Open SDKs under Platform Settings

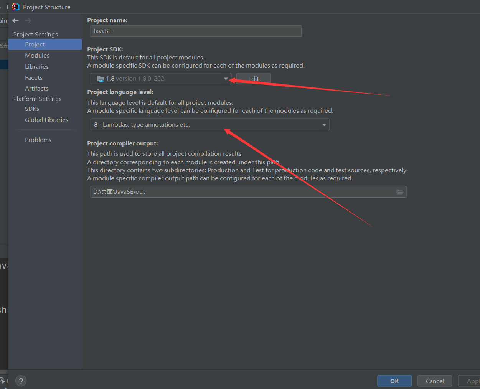point(32,109)
